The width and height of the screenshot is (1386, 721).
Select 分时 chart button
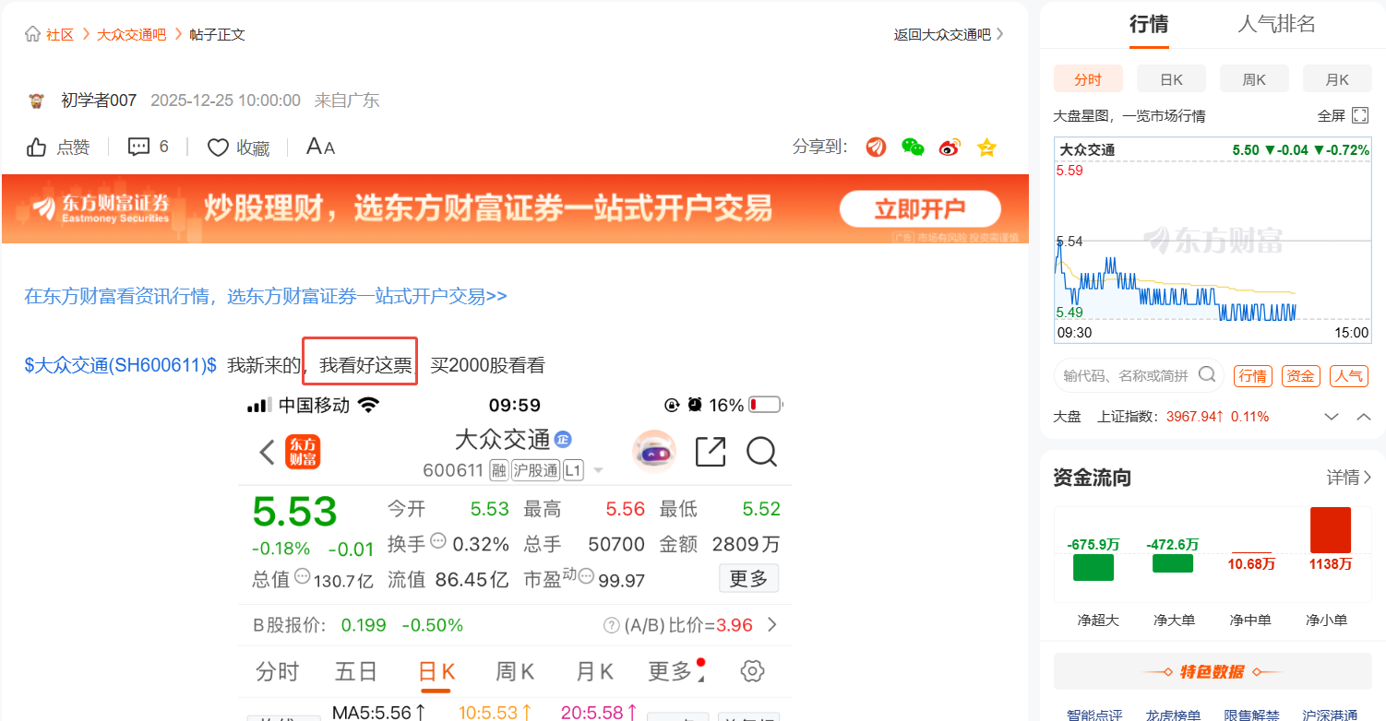tap(1088, 79)
